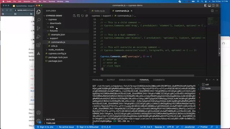Toggle the secondary side bar layout icon
230x129 pixels.
pyautogui.click(x=213, y=5)
